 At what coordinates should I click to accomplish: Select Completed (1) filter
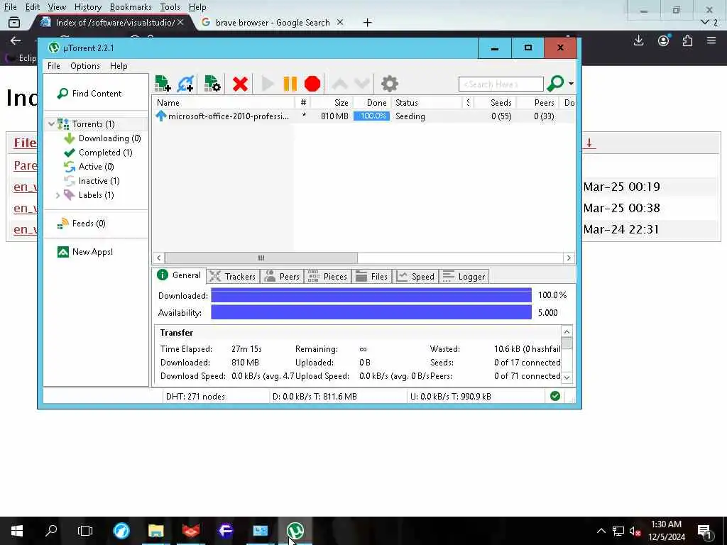98,153
